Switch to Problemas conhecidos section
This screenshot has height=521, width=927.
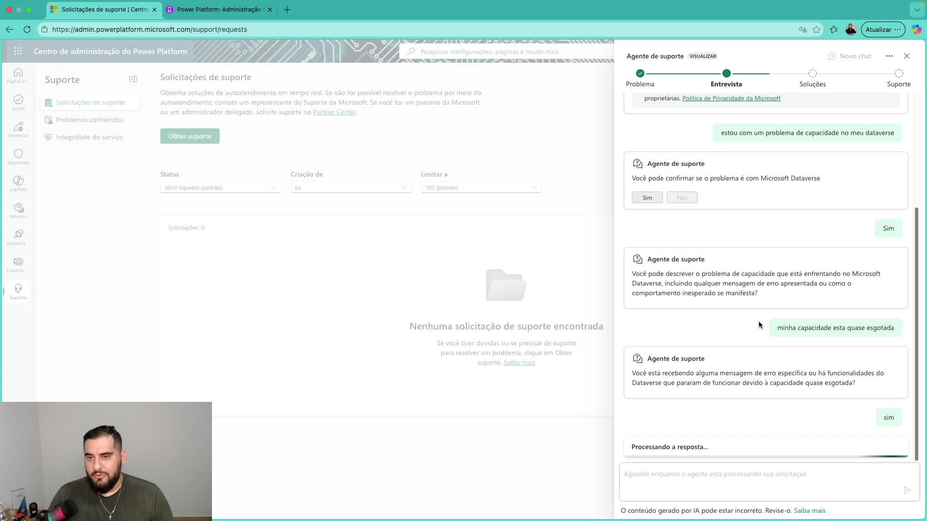click(x=89, y=120)
